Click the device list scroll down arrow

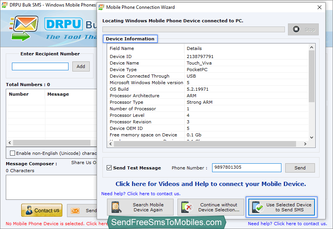[x=311, y=138]
